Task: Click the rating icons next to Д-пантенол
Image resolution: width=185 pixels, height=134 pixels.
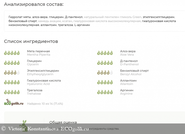Action: tap(105, 63)
